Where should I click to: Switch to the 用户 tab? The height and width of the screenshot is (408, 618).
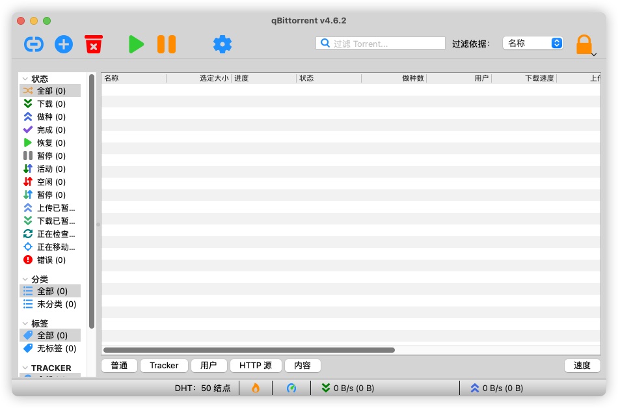tap(209, 366)
